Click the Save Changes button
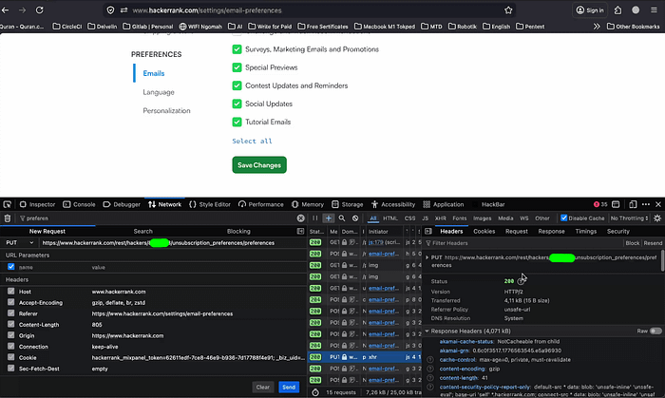This screenshot has height=398, width=665. tap(259, 165)
